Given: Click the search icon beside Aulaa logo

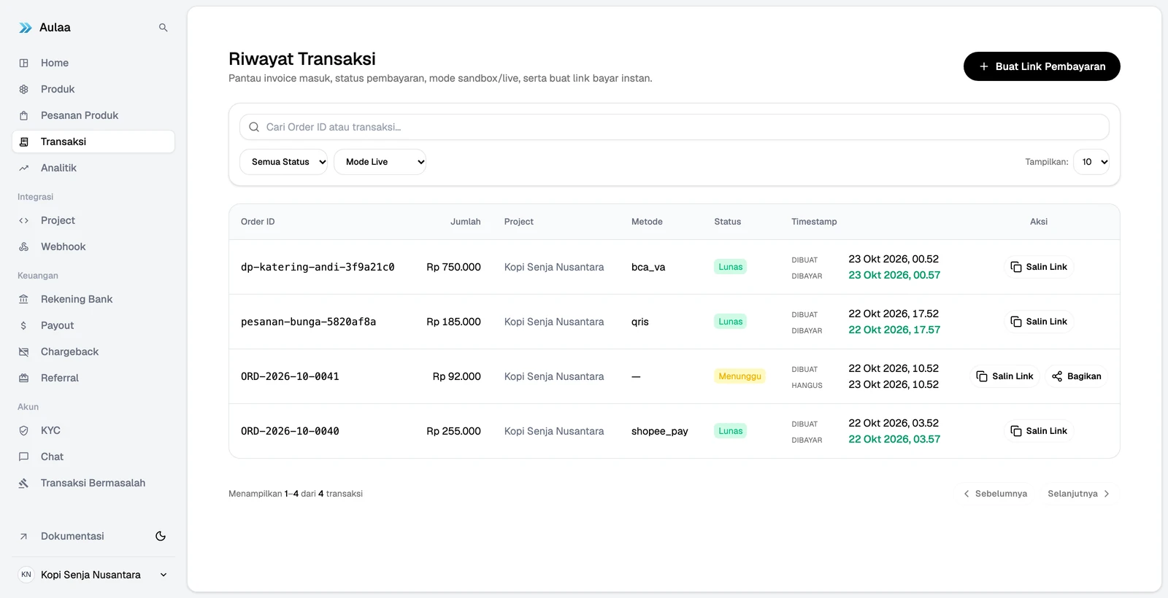Looking at the screenshot, I should tap(163, 28).
